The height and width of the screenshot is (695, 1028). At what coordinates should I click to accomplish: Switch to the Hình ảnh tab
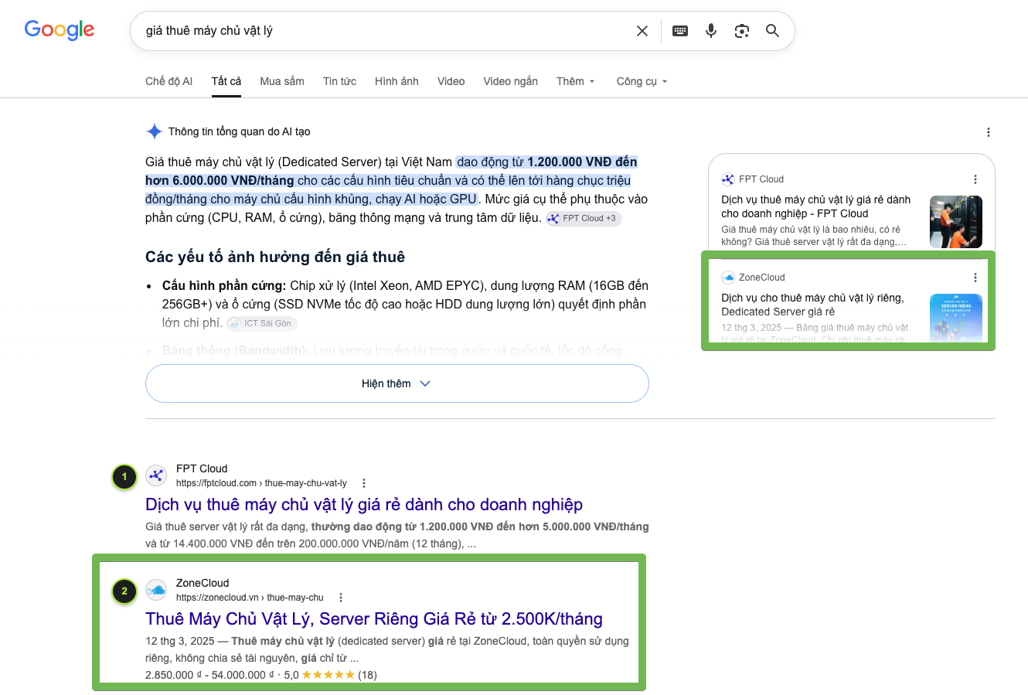click(397, 81)
